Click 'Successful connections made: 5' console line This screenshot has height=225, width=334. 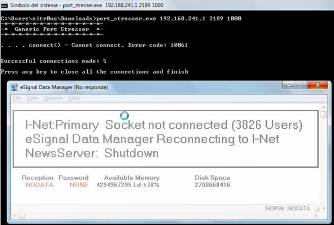pos(54,61)
